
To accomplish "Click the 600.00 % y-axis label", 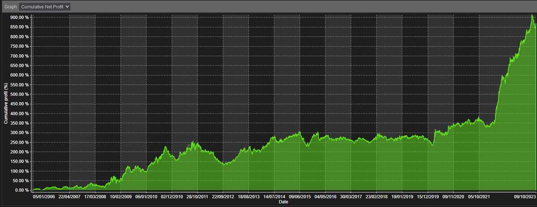I will pos(20,75).
